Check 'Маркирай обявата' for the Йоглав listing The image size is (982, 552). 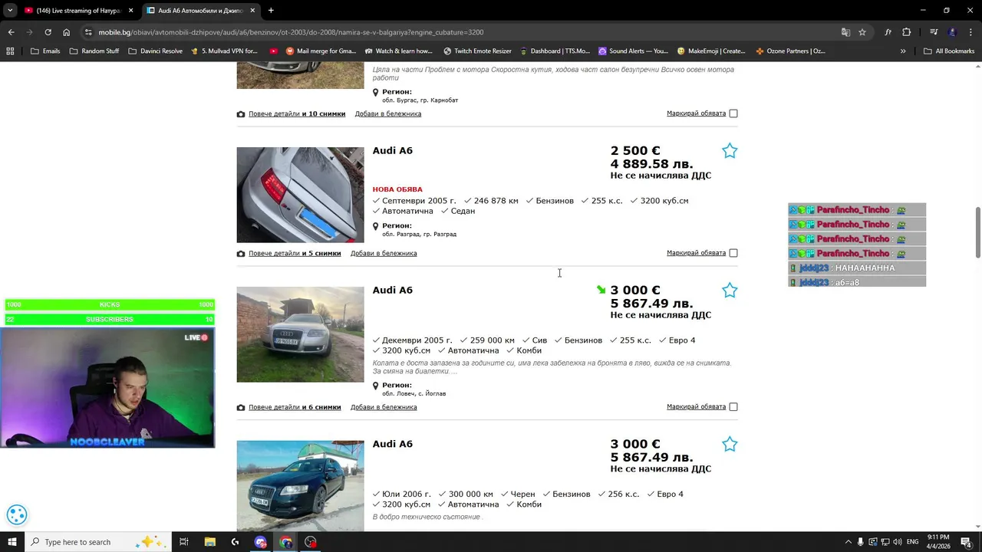tap(733, 407)
